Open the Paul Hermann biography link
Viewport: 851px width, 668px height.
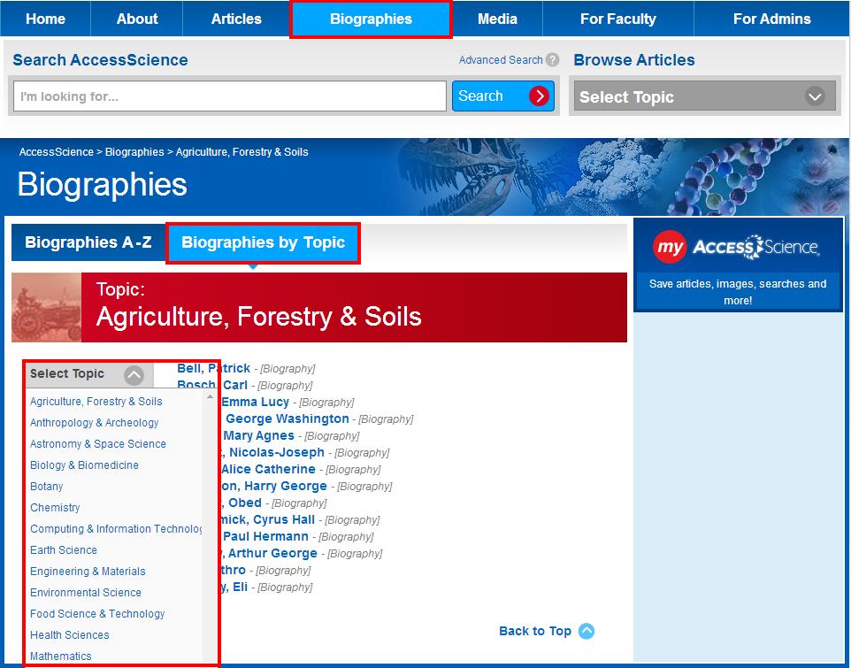[264, 536]
